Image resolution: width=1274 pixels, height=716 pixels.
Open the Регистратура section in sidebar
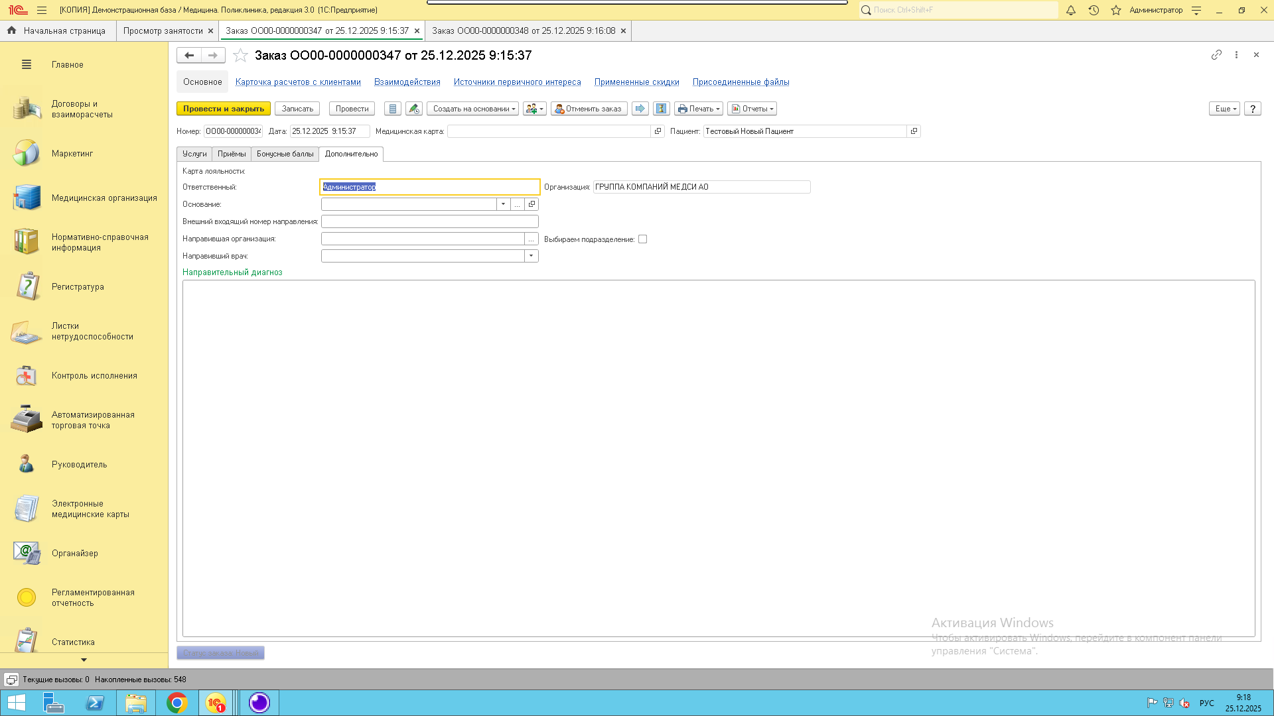(78, 287)
